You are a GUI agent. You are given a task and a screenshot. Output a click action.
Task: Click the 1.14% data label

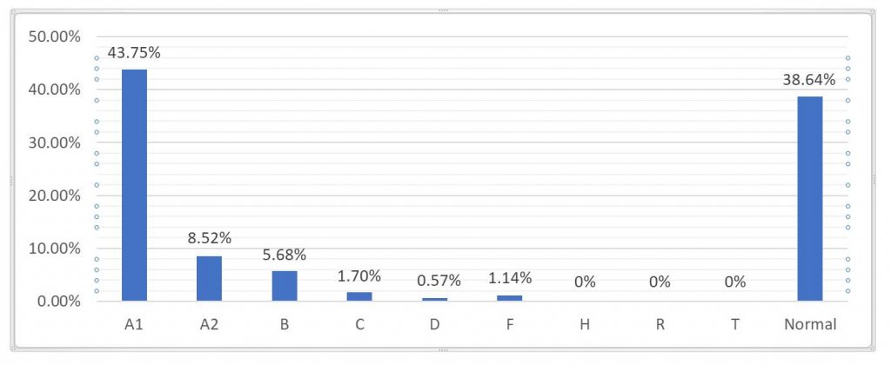tap(509, 278)
